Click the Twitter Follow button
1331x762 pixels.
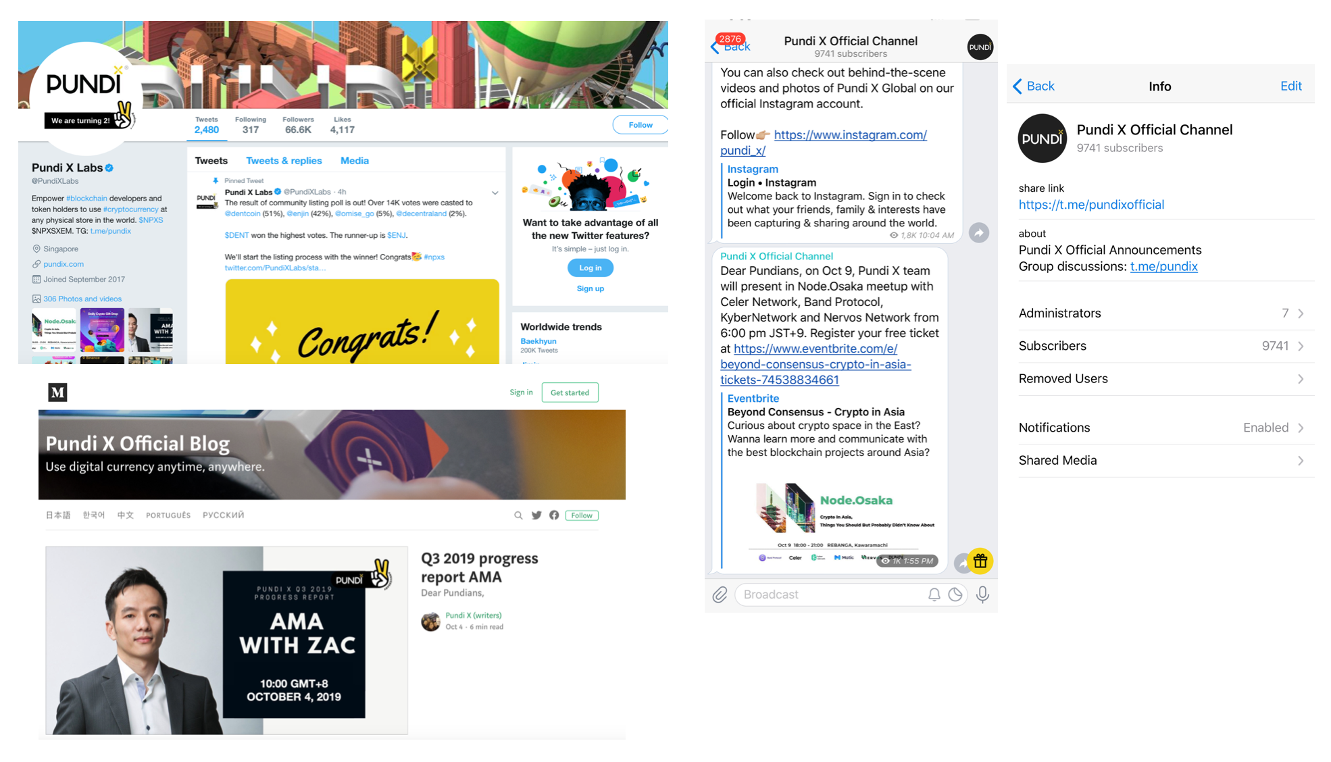(640, 125)
